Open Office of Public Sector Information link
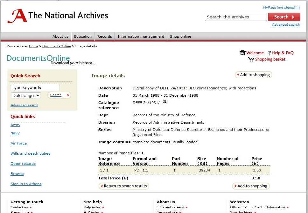 (257, 207)
